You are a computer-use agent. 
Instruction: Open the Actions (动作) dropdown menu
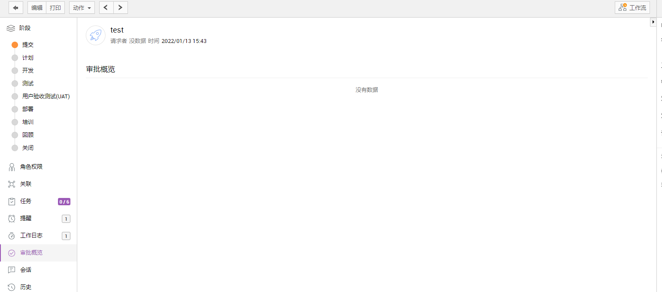pyautogui.click(x=82, y=8)
